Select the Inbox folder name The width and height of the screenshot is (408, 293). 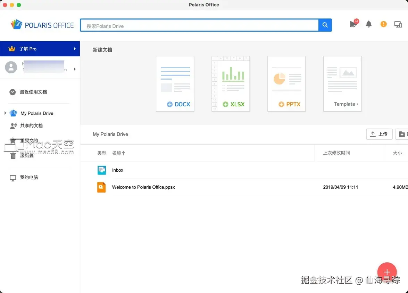tap(118, 170)
